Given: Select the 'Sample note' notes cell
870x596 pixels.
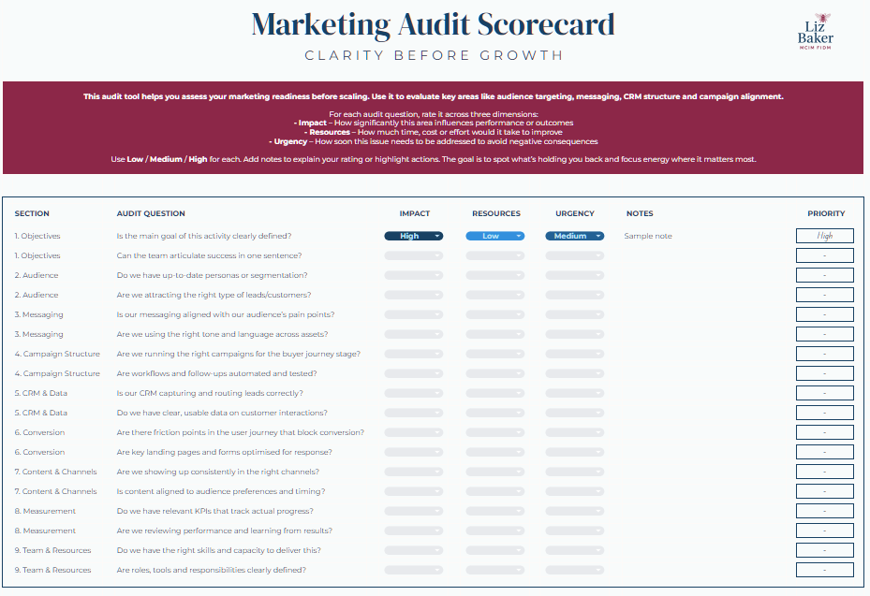Looking at the screenshot, I should pyautogui.click(x=647, y=236).
